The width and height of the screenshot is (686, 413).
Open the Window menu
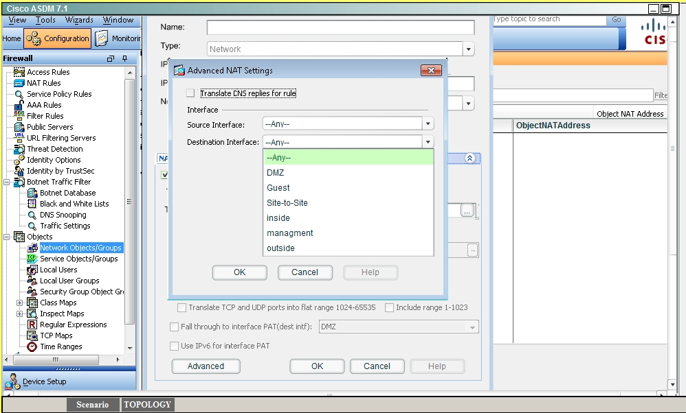118,20
